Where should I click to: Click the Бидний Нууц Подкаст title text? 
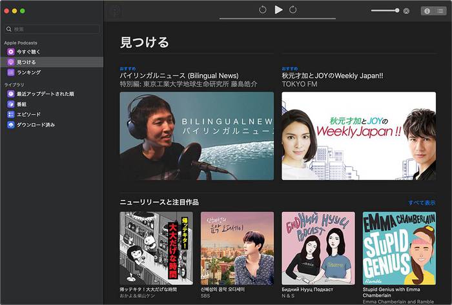(x=307, y=290)
